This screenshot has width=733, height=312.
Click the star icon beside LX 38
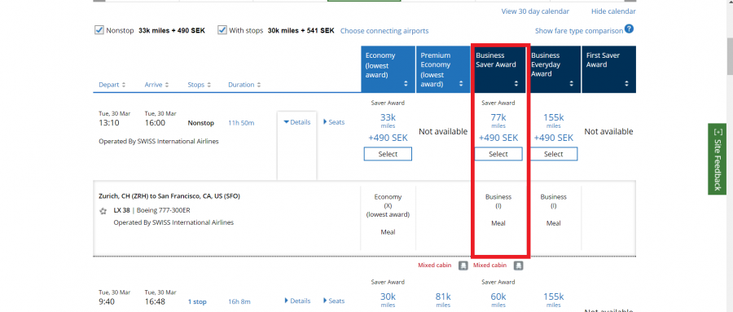(103, 211)
